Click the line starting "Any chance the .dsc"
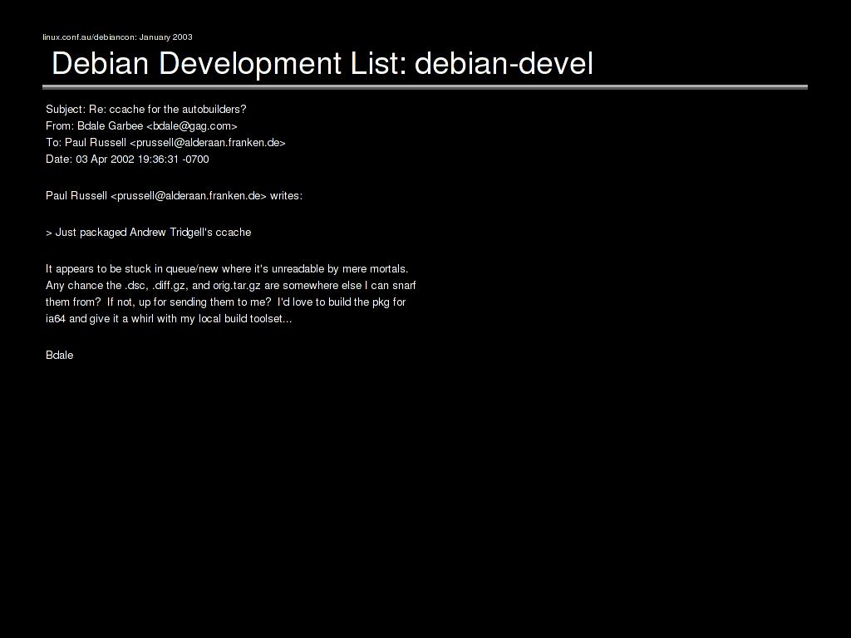This screenshot has height=638, width=851. point(230,285)
